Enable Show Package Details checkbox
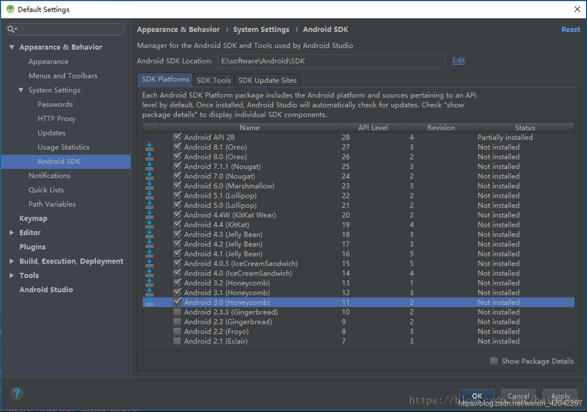This screenshot has height=412, width=587. pyautogui.click(x=494, y=361)
